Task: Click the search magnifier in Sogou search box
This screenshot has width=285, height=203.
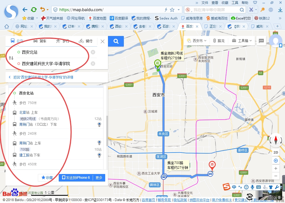Action: point(242,10)
